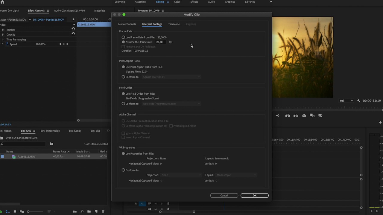
Task: Dismiss the dialog with Cancel
Action: point(224,195)
